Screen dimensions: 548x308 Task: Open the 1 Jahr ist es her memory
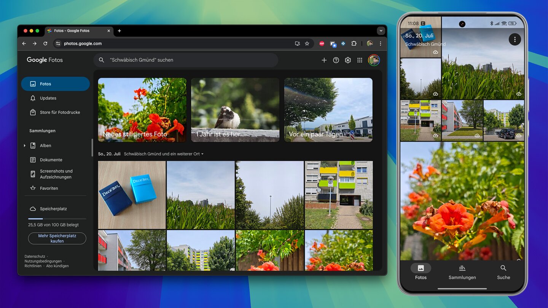pos(235,110)
